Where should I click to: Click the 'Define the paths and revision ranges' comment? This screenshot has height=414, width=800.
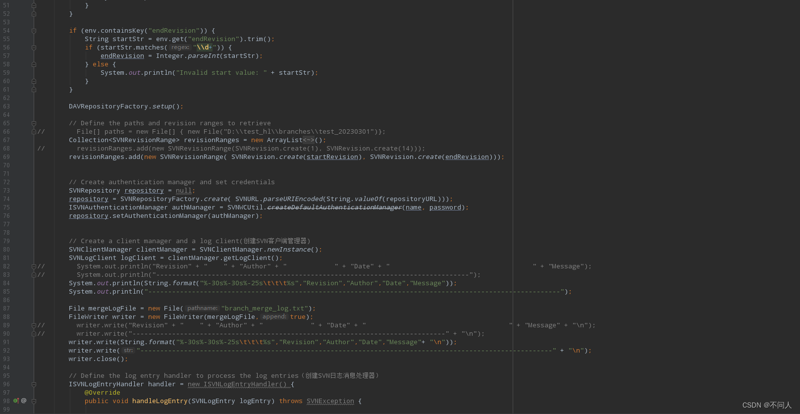point(170,123)
